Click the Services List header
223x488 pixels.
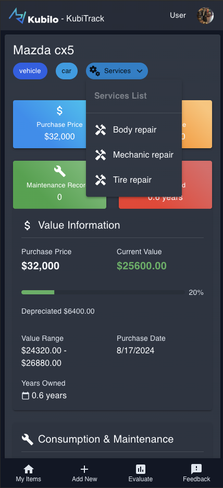click(x=120, y=96)
